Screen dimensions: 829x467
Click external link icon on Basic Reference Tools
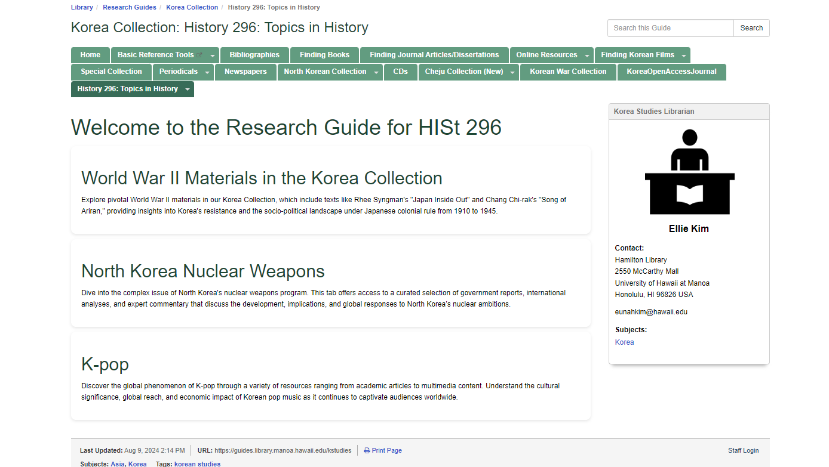(199, 55)
